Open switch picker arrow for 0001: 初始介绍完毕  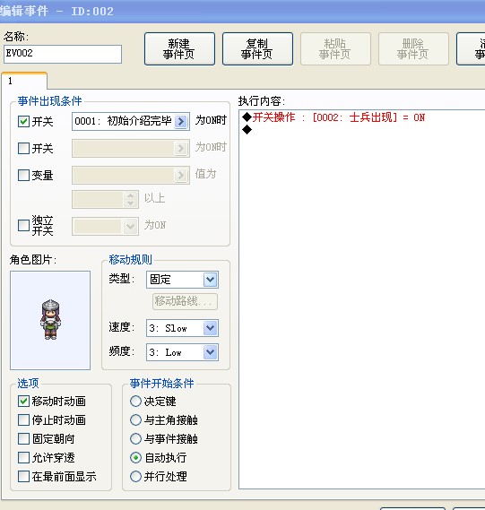point(181,121)
